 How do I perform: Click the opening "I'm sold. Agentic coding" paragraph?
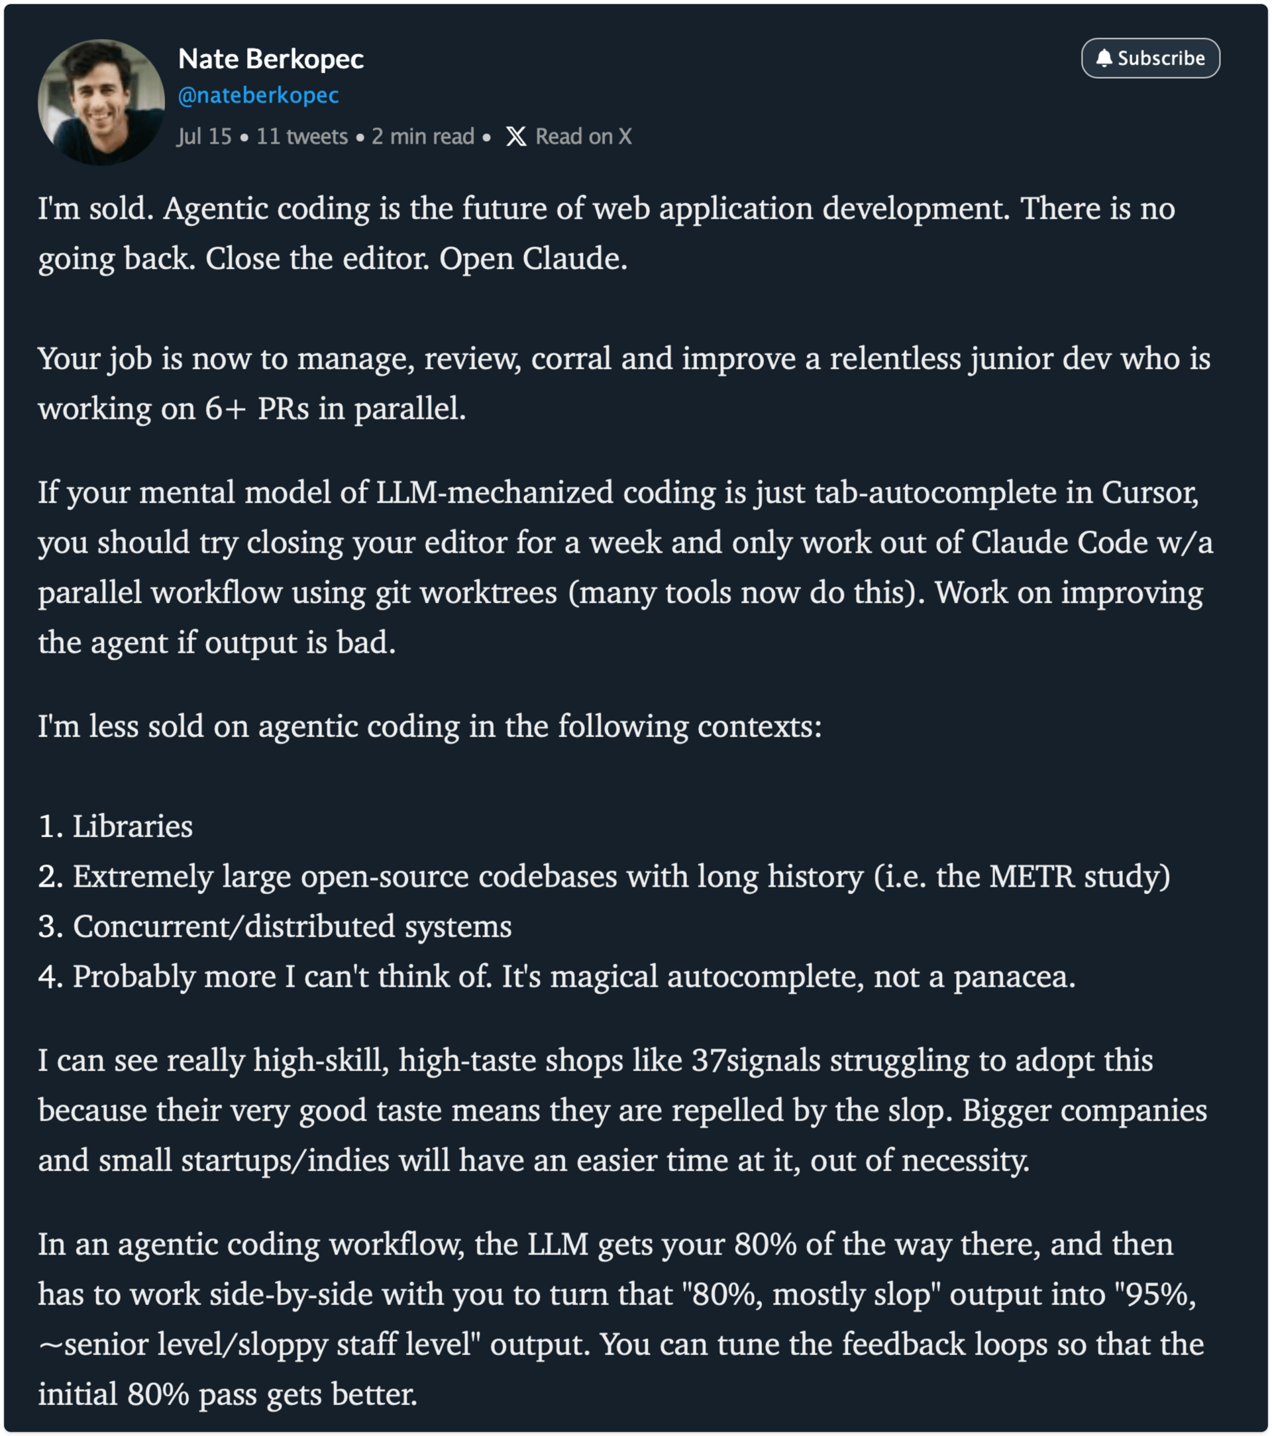click(x=606, y=234)
